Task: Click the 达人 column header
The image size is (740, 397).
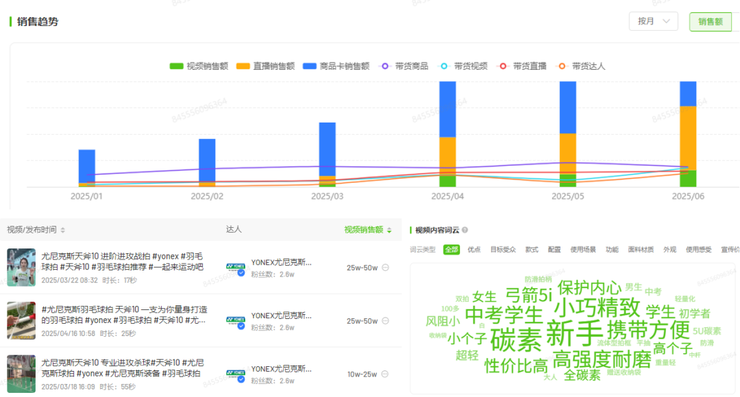Action: pos(234,229)
